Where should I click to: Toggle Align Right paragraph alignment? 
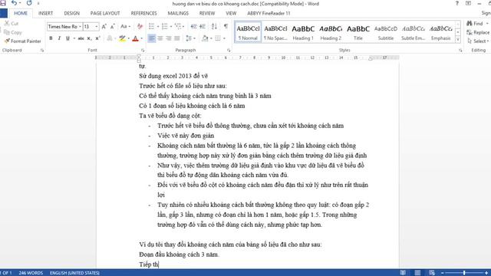tap(169, 38)
